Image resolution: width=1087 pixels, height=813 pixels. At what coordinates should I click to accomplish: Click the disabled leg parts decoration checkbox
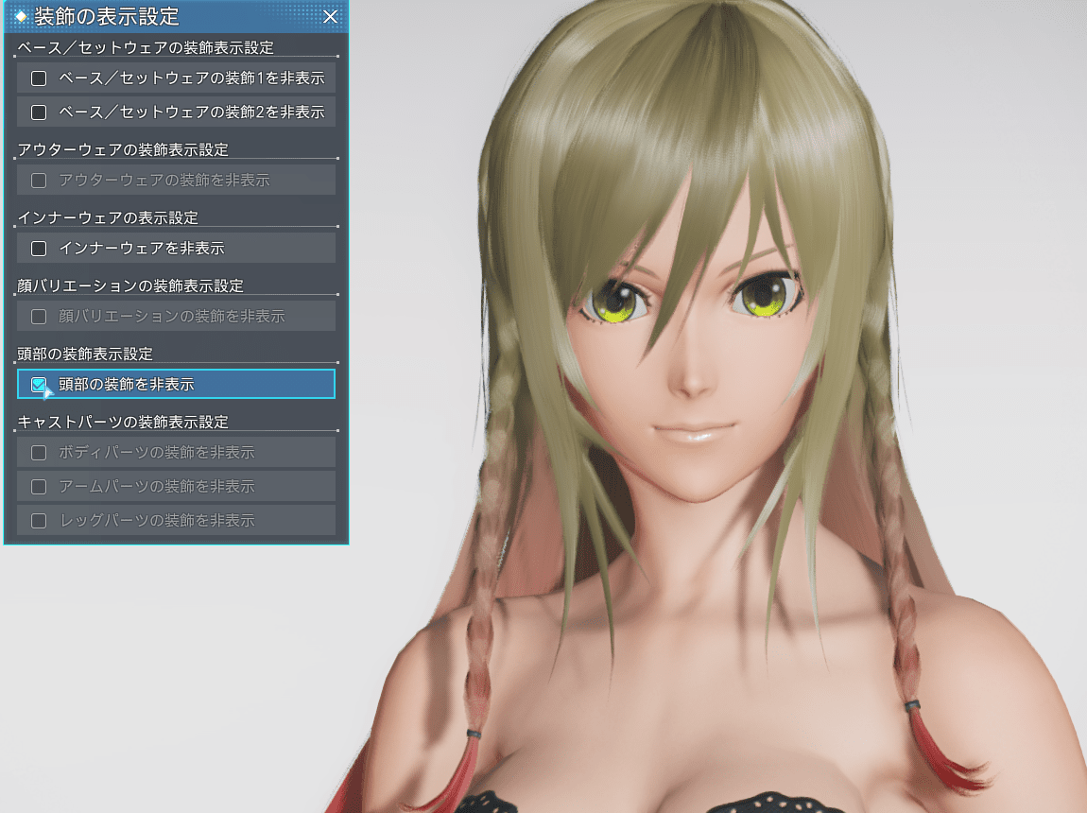[x=38, y=520]
